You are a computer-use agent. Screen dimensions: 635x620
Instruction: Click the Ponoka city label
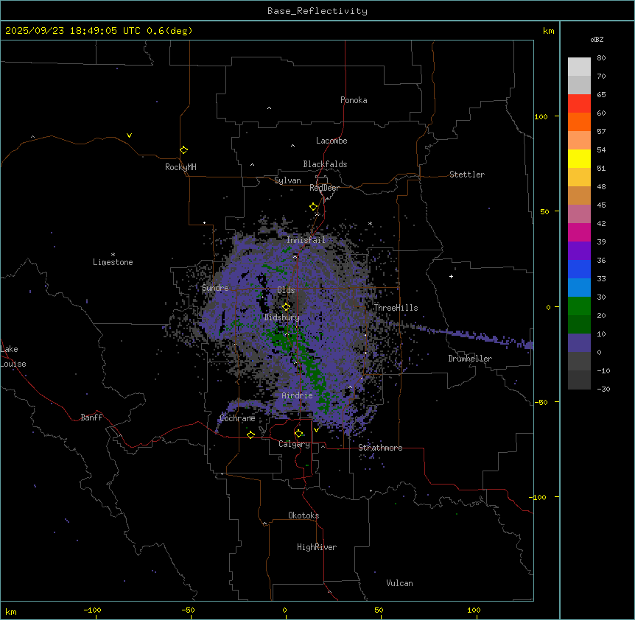(x=354, y=100)
